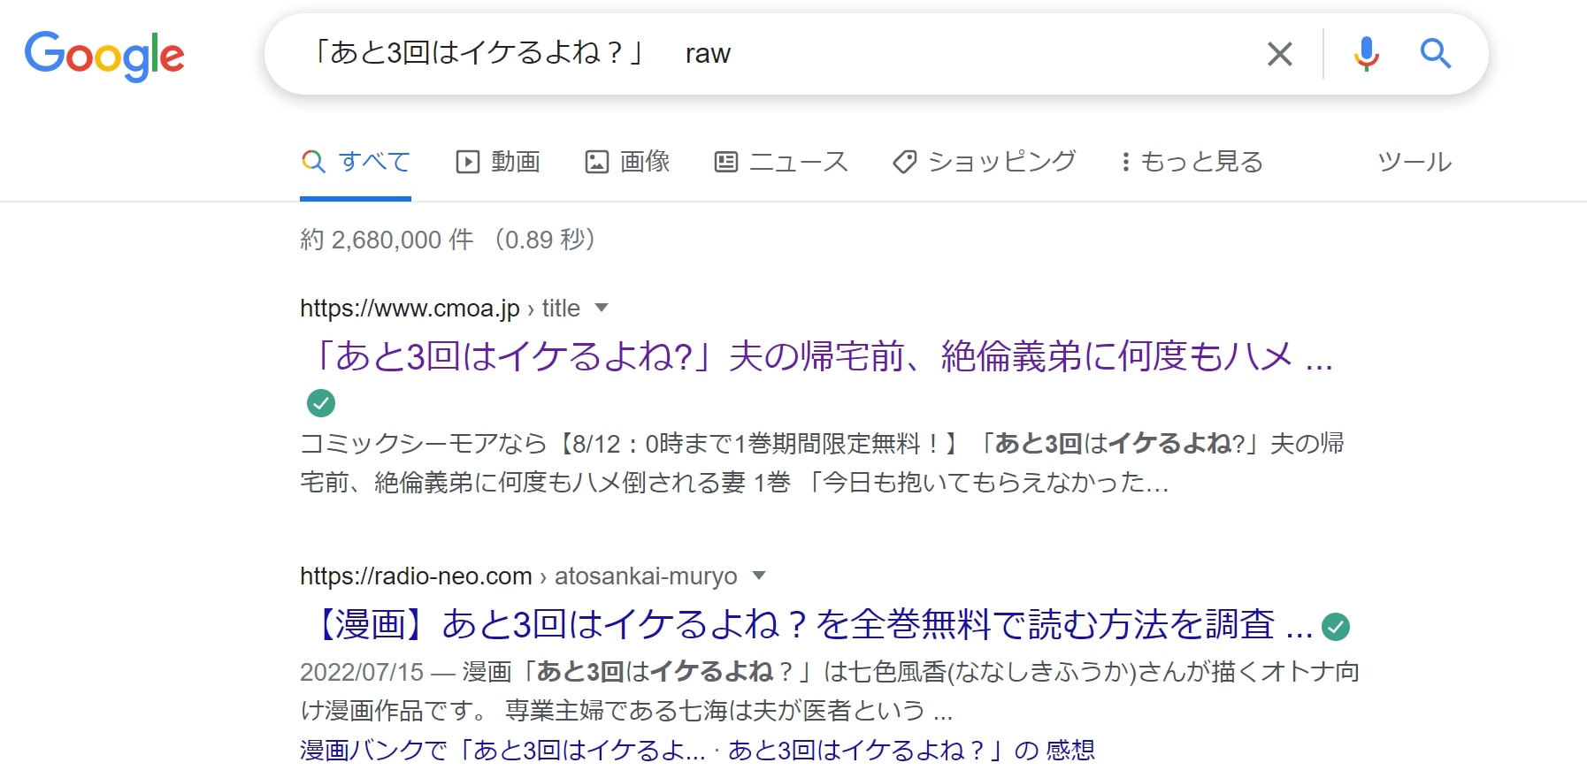Expand the radio-neo.com result dropdown arrow

[x=758, y=576]
